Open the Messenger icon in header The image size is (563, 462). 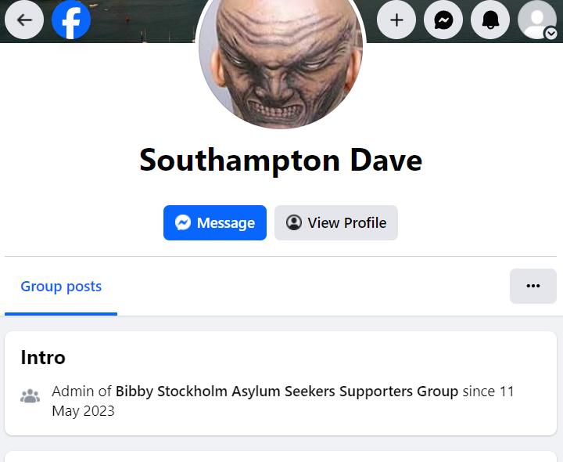[443, 20]
